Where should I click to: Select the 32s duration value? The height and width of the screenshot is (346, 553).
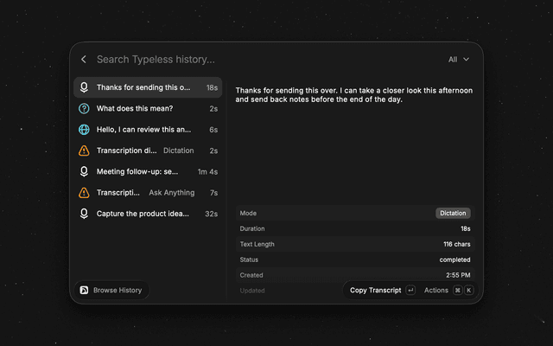(x=211, y=214)
